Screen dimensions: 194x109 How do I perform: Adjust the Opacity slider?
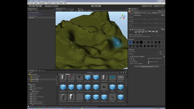[152, 54]
